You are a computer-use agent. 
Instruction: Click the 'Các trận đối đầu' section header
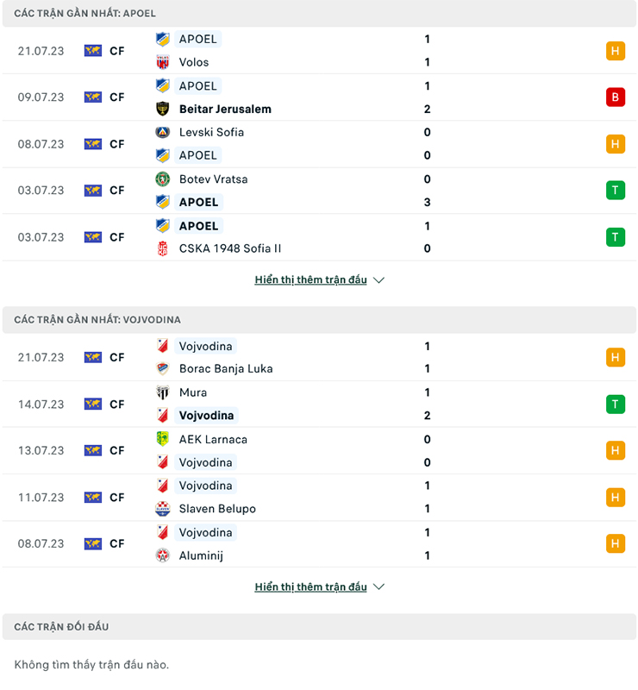pos(61,627)
